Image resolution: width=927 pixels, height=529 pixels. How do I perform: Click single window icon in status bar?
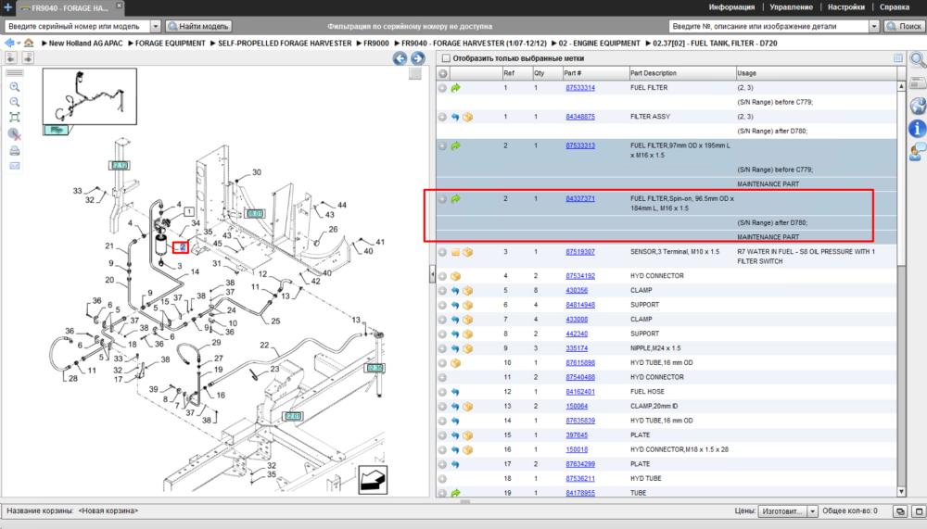(x=919, y=511)
